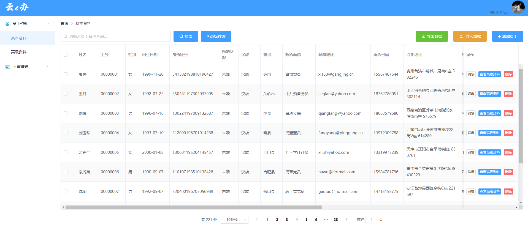Click the table's scroll right arrow
Image resolution: width=528 pixels, height=241 pixels.
pos(516,207)
